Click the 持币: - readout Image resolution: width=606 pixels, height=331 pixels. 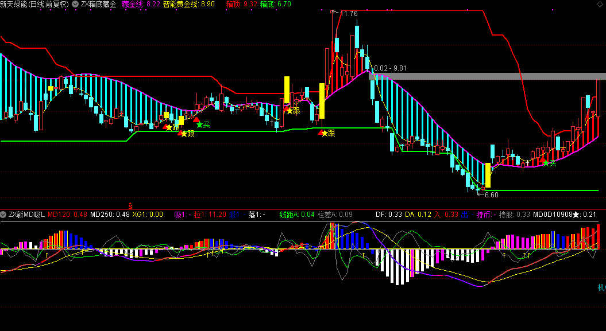click(x=486, y=215)
